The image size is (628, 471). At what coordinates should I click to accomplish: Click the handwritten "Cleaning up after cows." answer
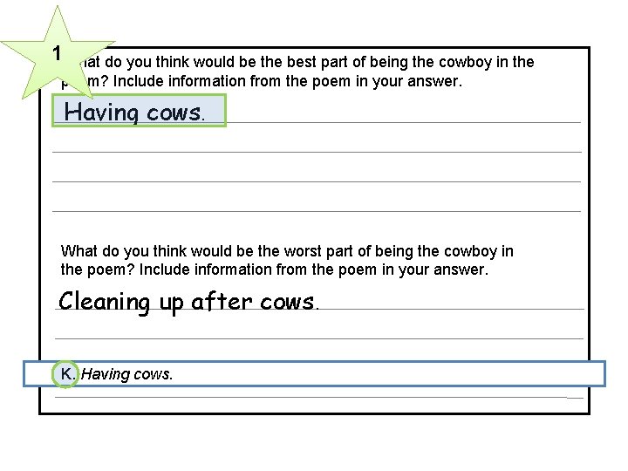pyautogui.click(x=189, y=302)
